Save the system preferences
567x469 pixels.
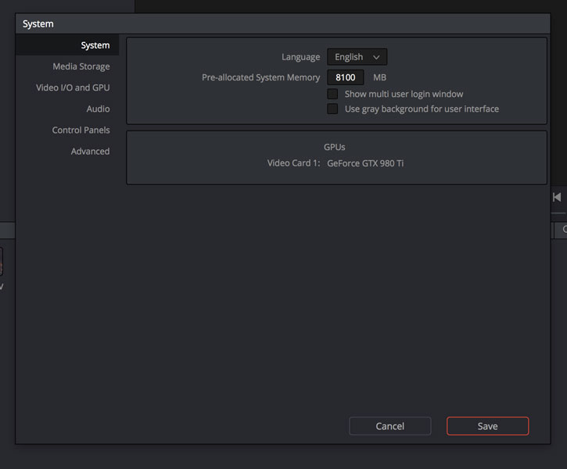[487, 426]
